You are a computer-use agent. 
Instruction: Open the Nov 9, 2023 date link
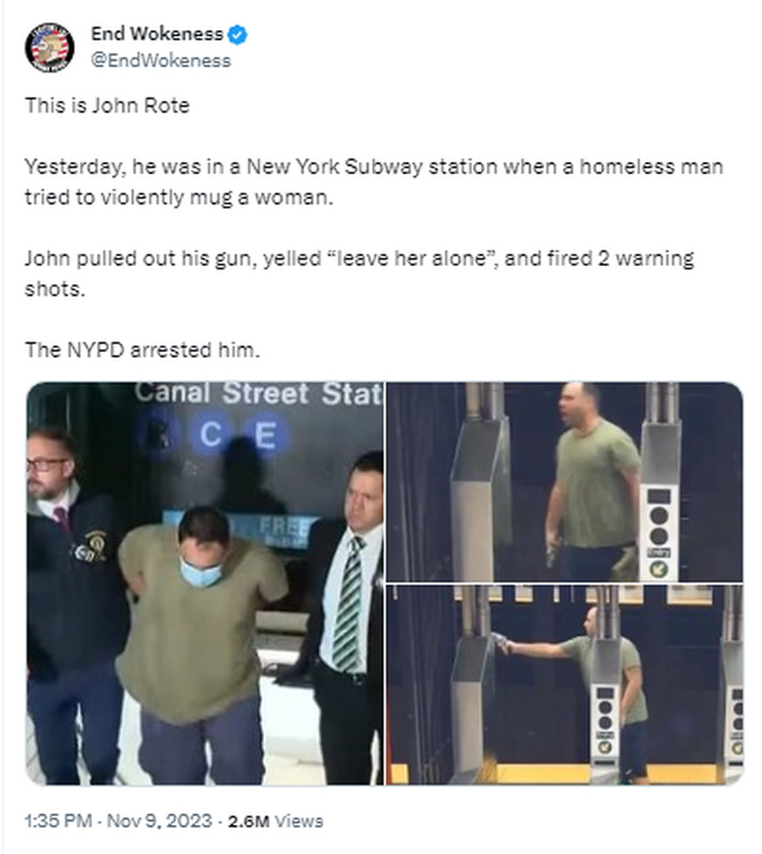click(159, 821)
